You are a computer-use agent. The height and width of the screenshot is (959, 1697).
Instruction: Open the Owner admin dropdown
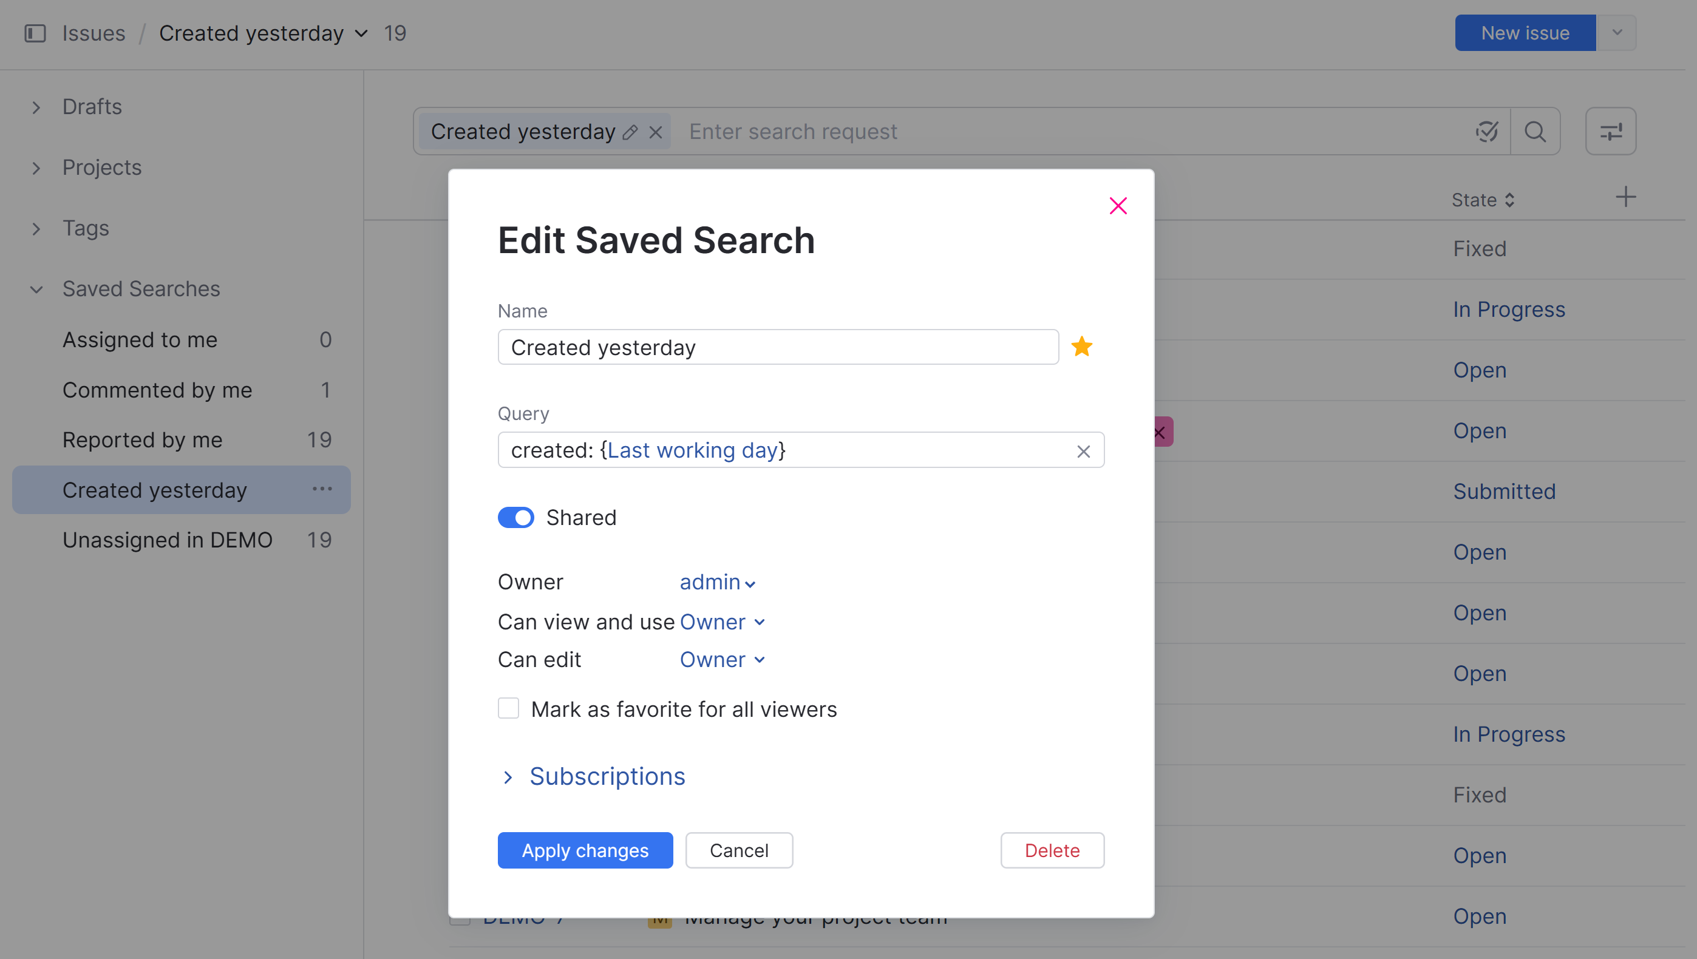[x=716, y=582]
